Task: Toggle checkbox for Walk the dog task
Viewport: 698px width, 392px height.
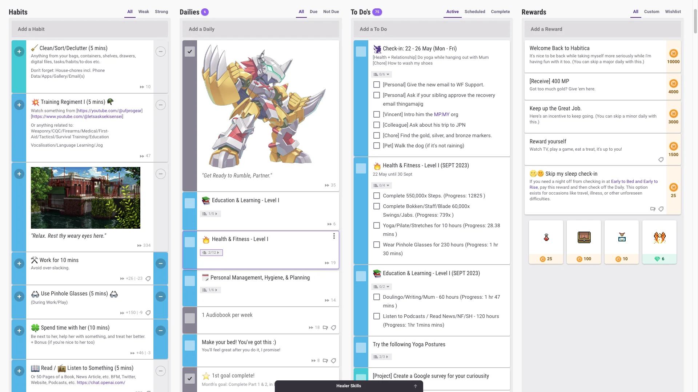Action: pyautogui.click(x=377, y=146)
